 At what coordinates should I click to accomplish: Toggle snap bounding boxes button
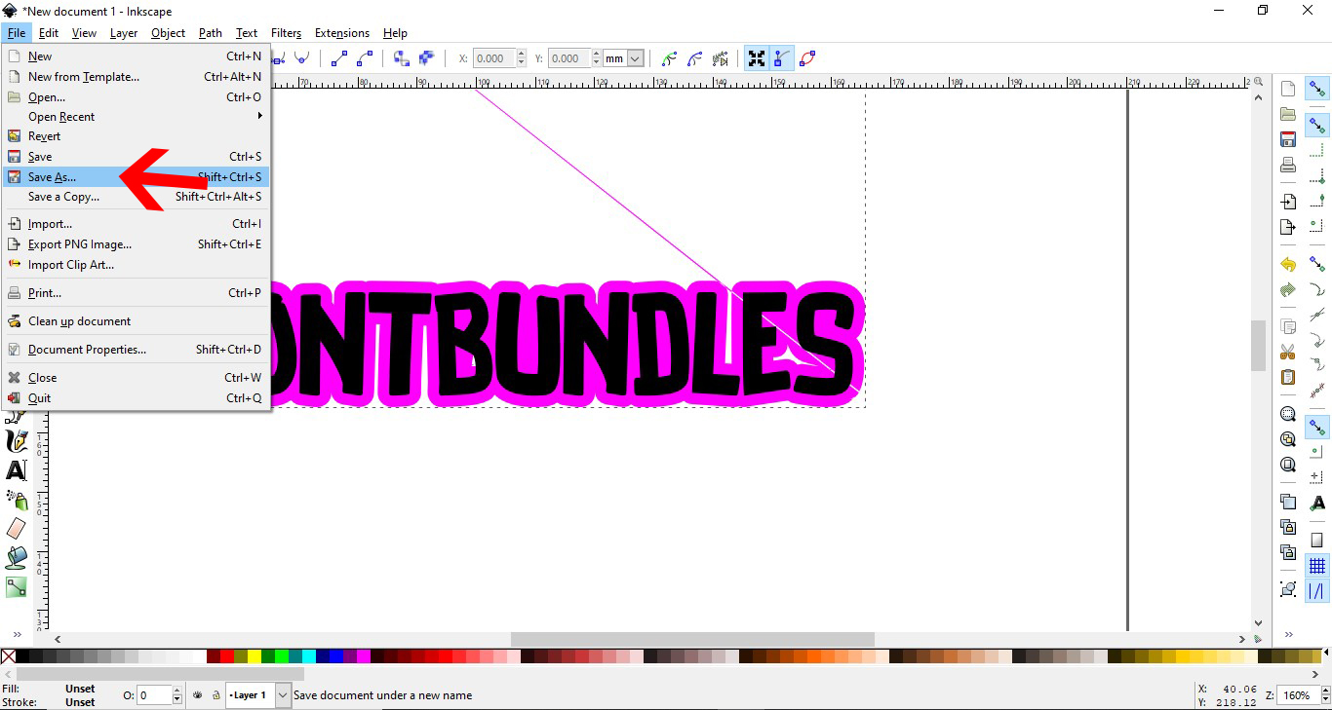click(x=1317, y=126)
